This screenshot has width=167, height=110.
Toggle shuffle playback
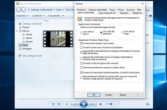pos(53,104)
